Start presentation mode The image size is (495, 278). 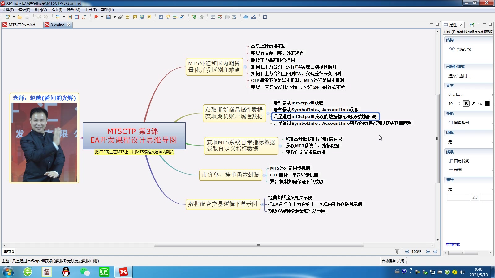point(161,17)
